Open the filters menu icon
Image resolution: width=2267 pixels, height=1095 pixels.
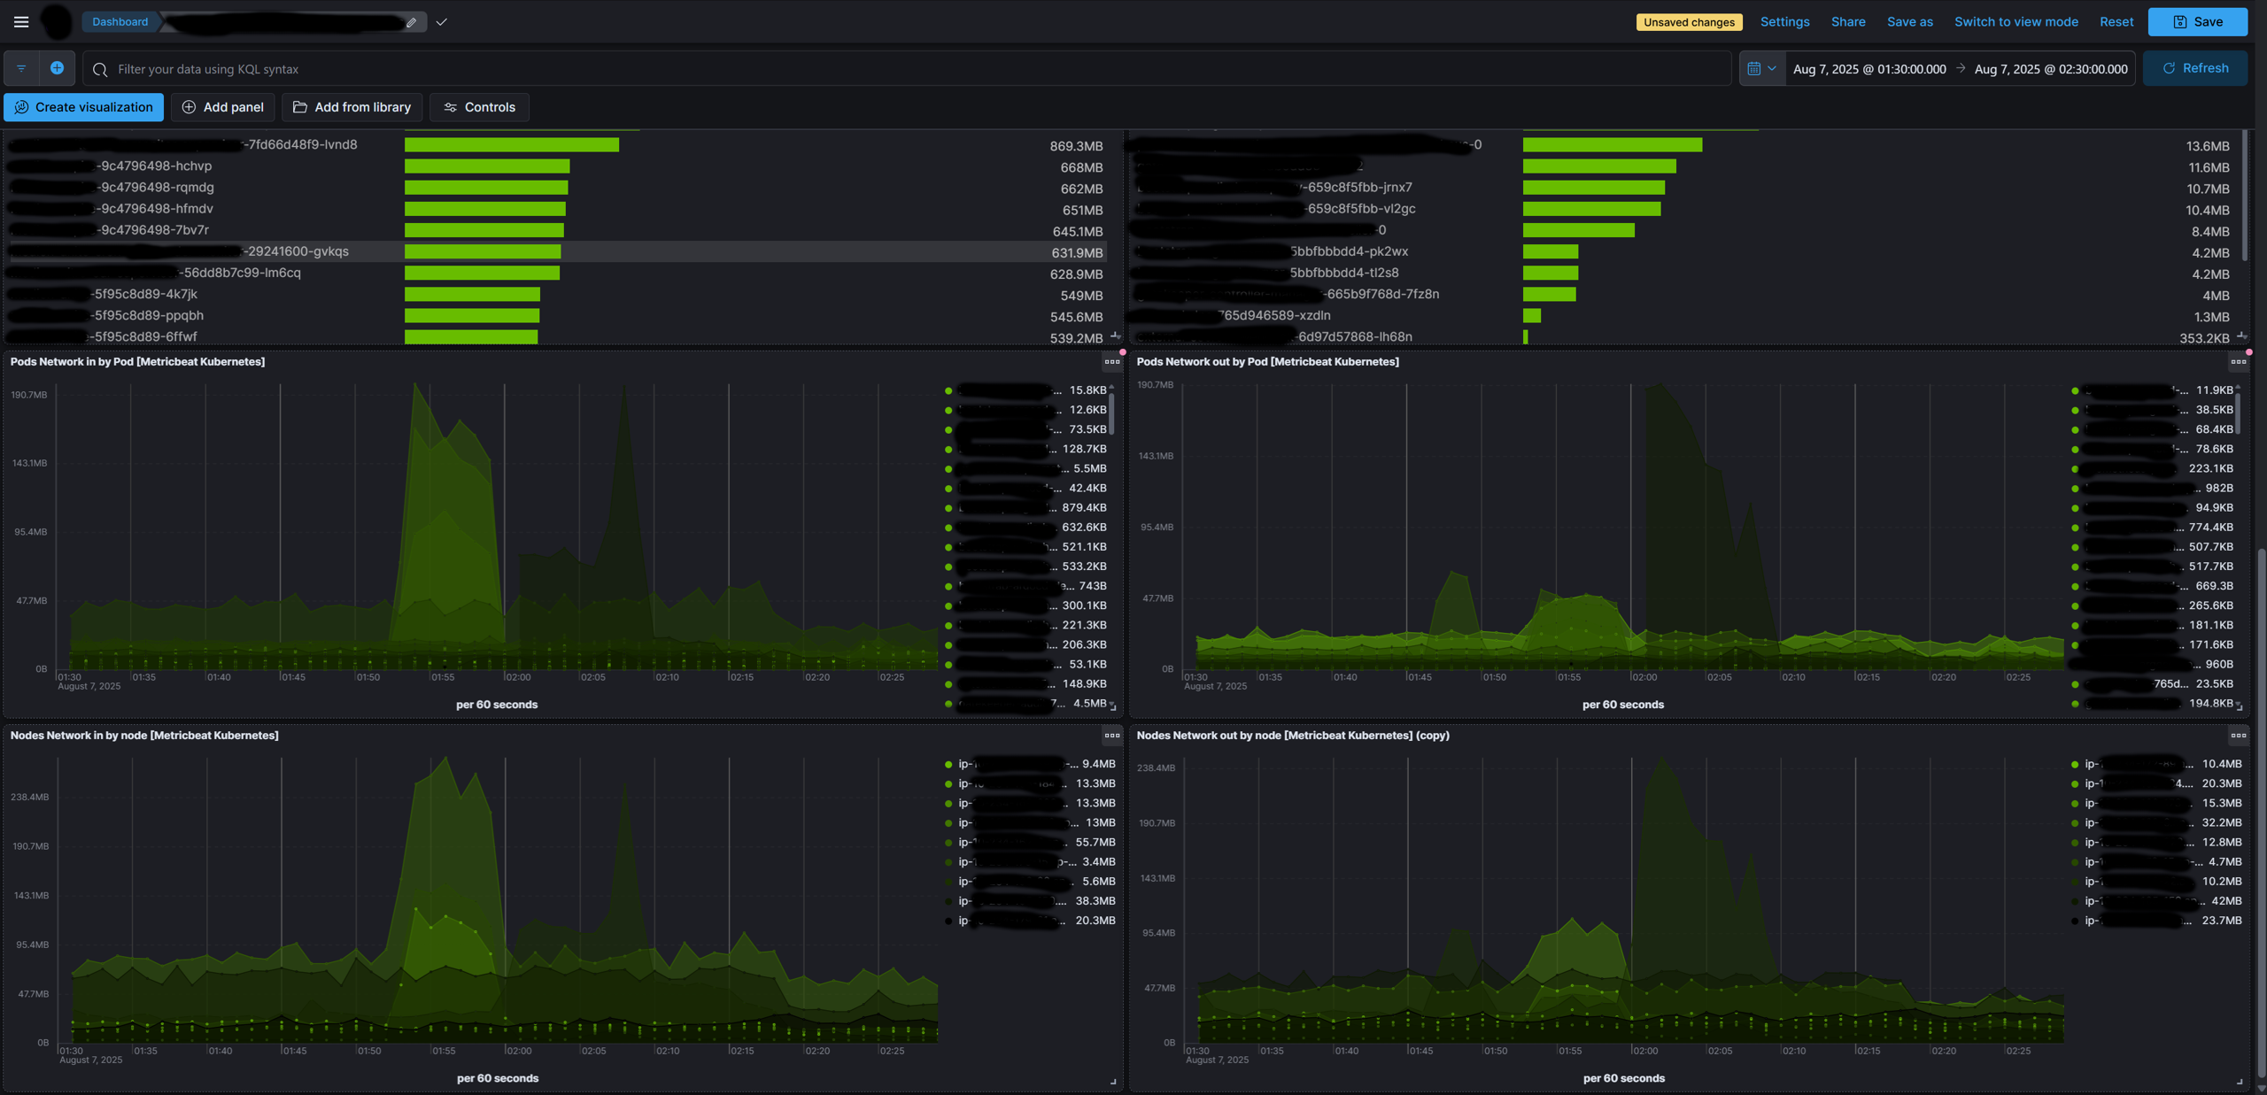coord(20,67)
